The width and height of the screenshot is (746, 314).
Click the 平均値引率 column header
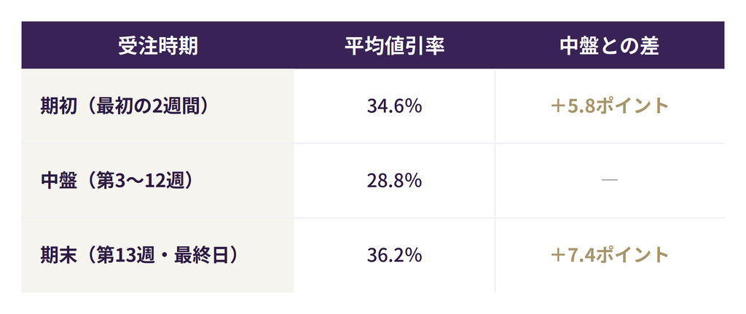point(394,46)
